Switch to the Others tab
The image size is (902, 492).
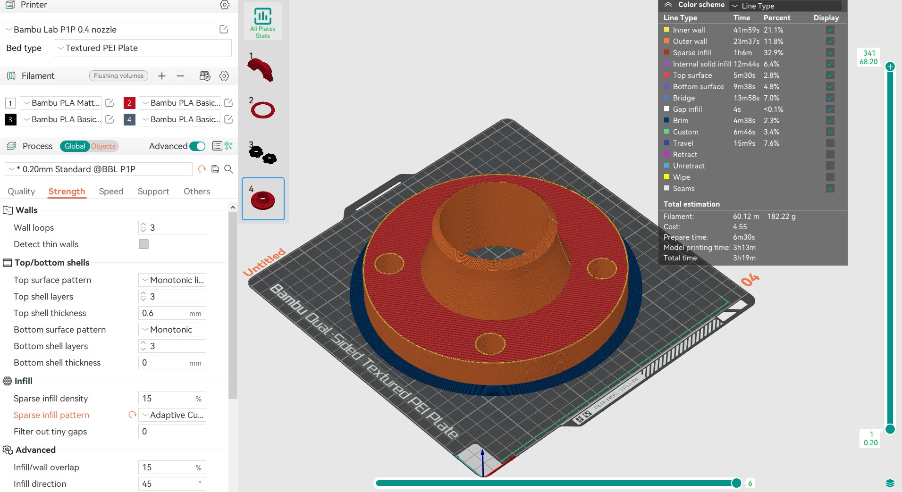point(197,192)
